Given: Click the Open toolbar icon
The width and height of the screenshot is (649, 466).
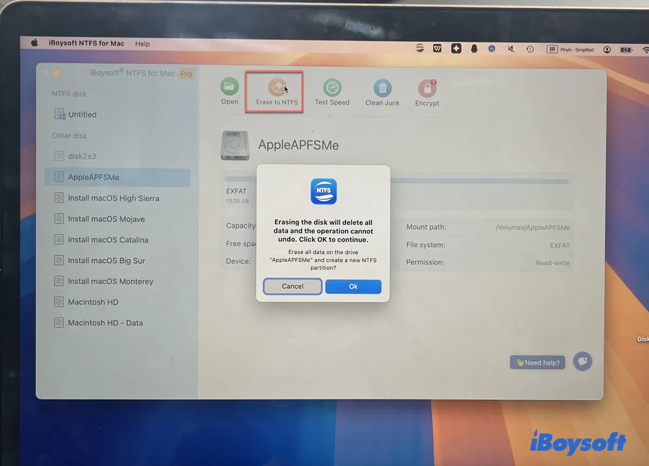Looking at the screenshot, I should click(x=229, y=87).
